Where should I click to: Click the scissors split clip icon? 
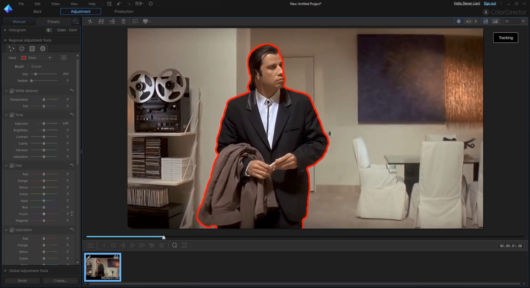coord(90,21)
